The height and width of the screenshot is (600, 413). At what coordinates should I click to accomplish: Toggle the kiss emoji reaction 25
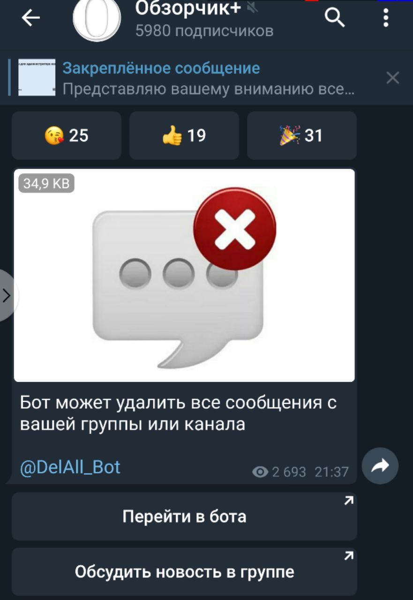pyautogui.click(x=67, y=135)
